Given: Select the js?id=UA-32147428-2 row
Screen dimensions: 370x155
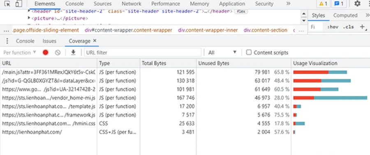Looking at the screenshot, I should (185, 89).
